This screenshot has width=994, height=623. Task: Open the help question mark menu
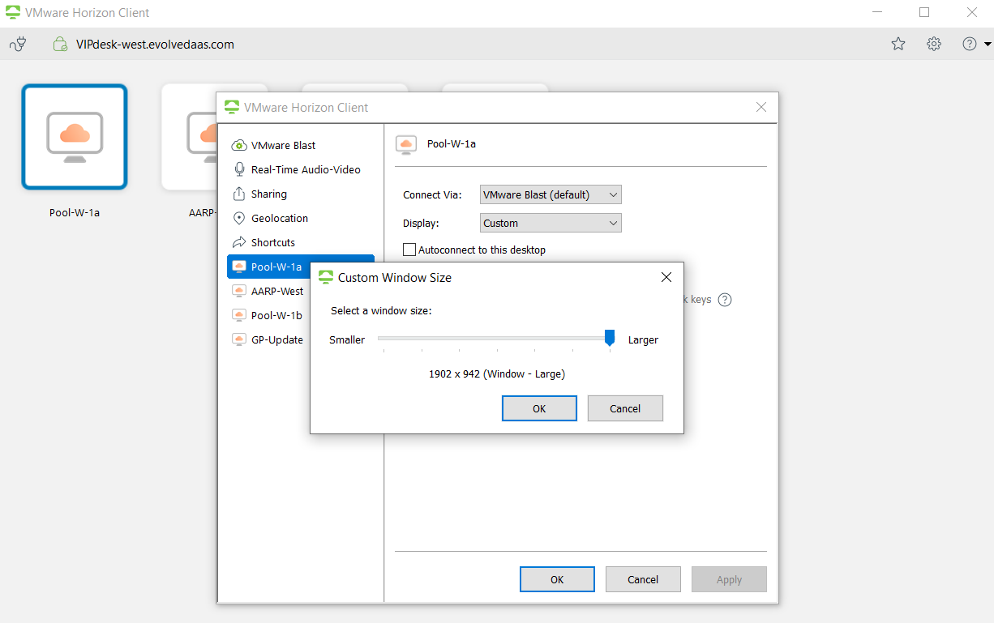coord(969,44)
